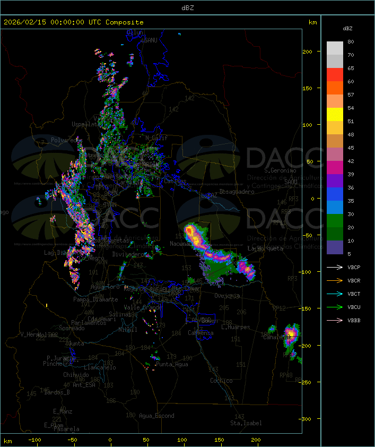Click the pink VBBB arrow icon
The height and width of the screenshot is (447, 375).
tap(335, 320)
